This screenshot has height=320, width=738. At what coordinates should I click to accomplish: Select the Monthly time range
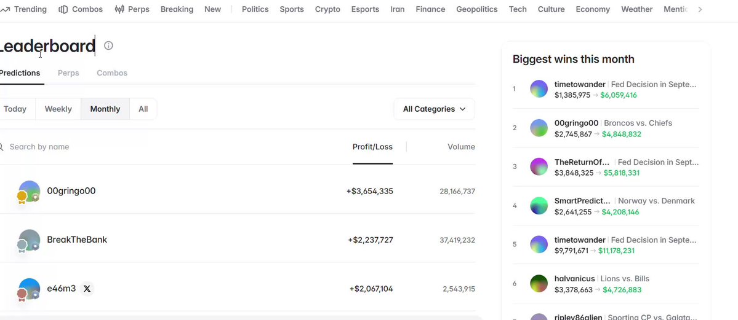(105, 109)
